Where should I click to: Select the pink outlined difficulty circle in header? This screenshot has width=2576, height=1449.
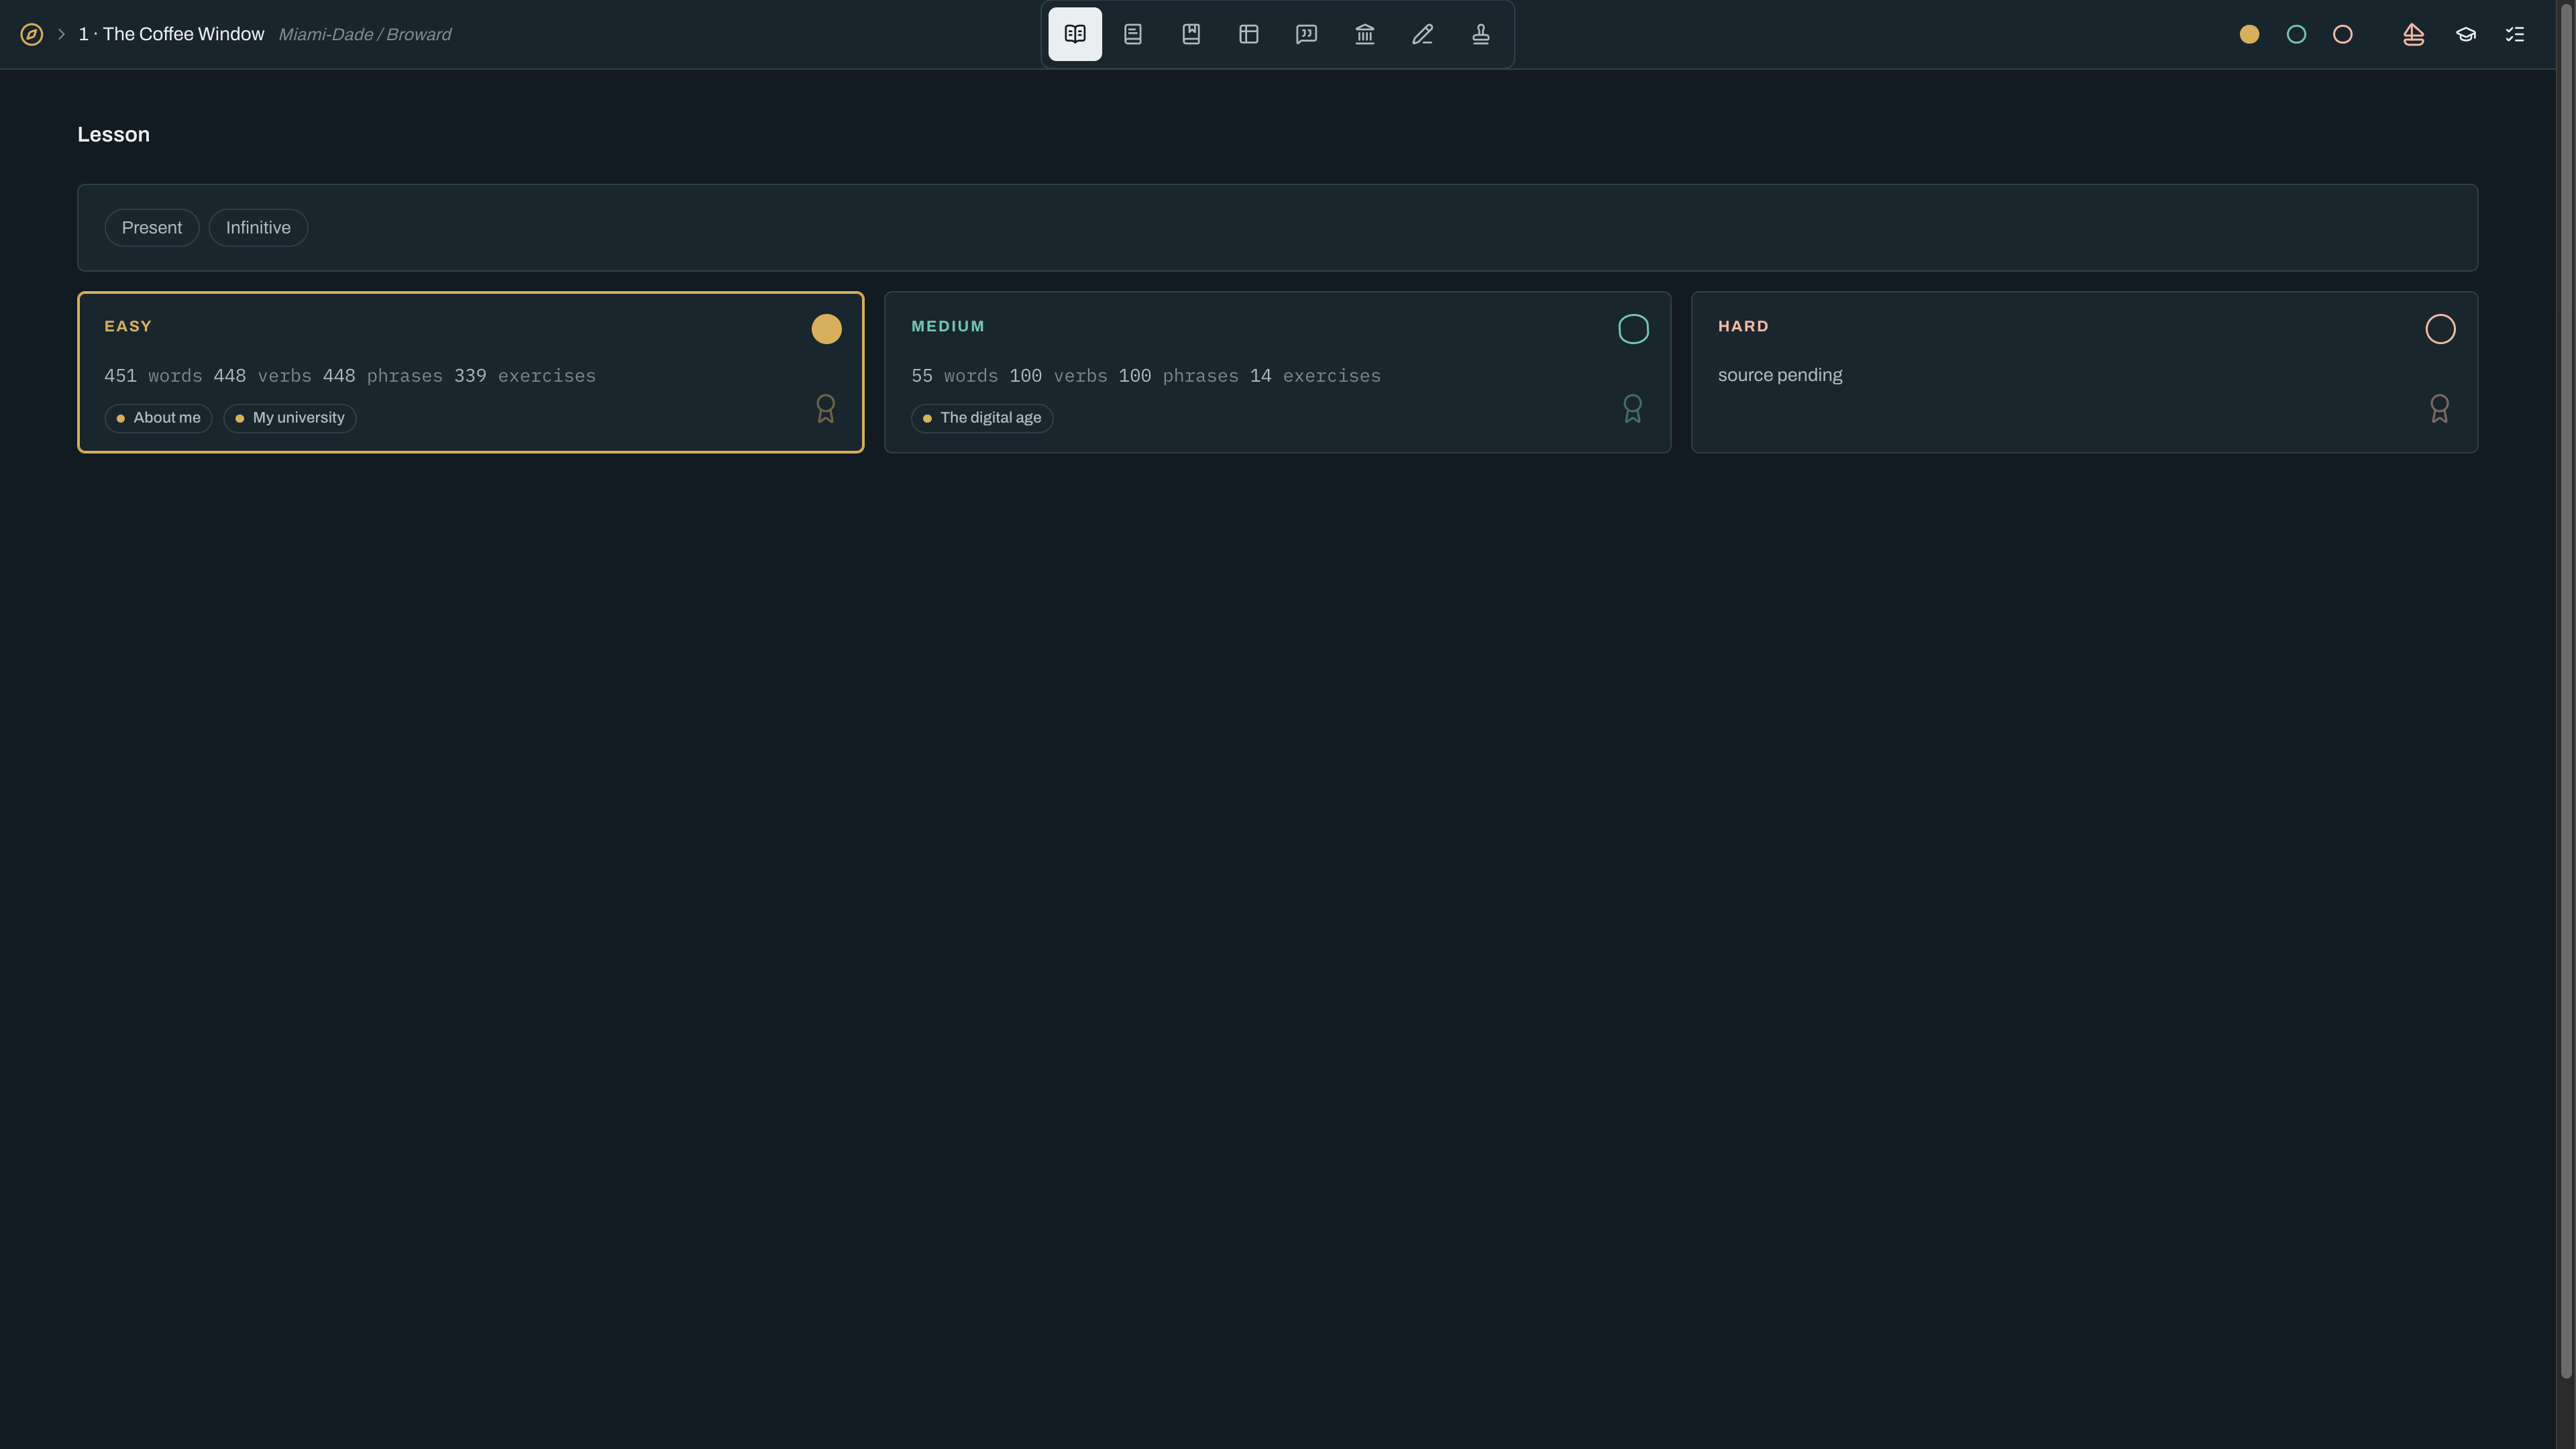[2343, 34]
